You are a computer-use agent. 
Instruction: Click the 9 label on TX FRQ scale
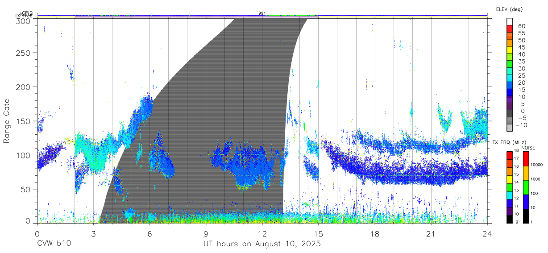pyautogui.click(x=517, y=222)
